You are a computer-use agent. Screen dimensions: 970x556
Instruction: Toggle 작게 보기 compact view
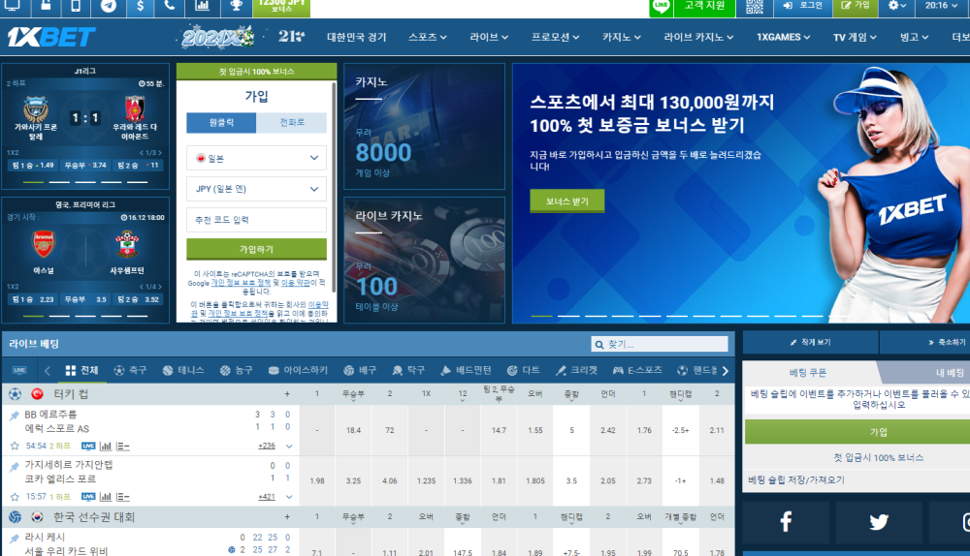tap(810, 342)
